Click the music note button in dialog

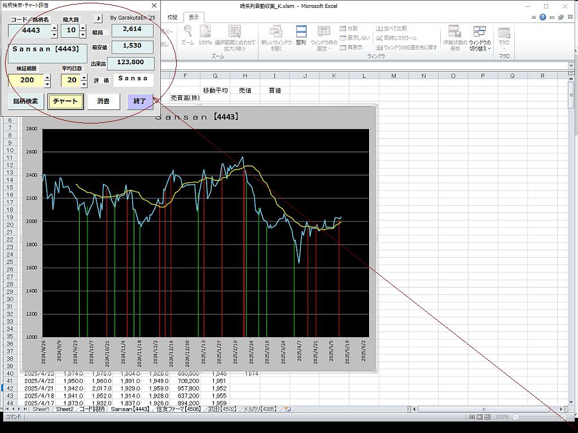tap(98, 18)
